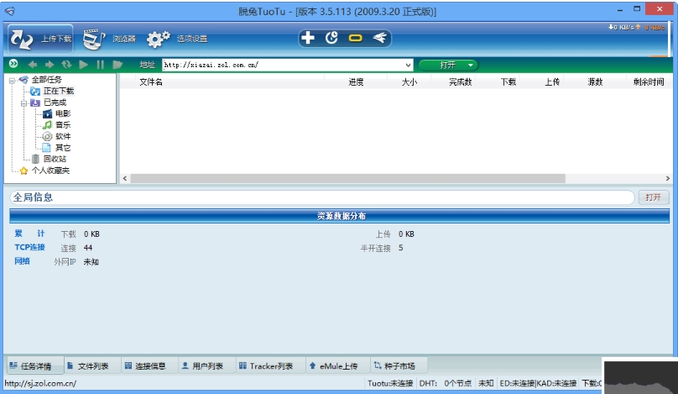Click the 全局信息 text field
The image size is (678, 394).
point(321,197)
